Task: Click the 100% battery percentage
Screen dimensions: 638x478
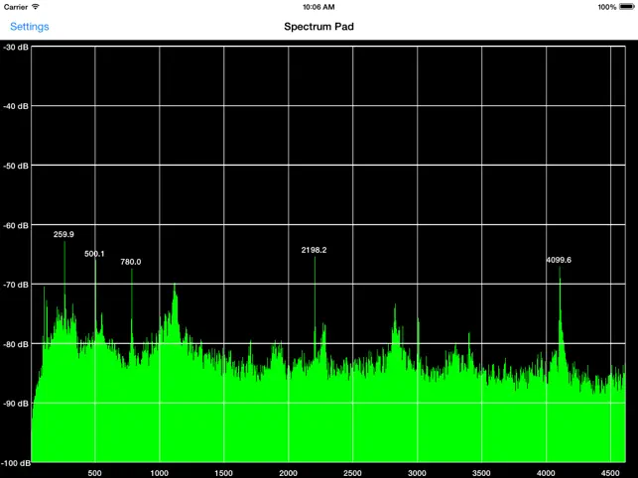Action: point(607,7)
